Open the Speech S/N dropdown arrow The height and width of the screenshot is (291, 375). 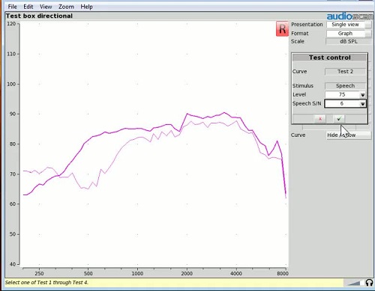[362, 104]
